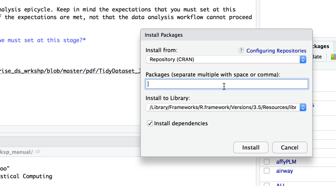Click into the Packages name input field
The height and width of the screenshot is (186, 336).
click(x=227, y=84)
